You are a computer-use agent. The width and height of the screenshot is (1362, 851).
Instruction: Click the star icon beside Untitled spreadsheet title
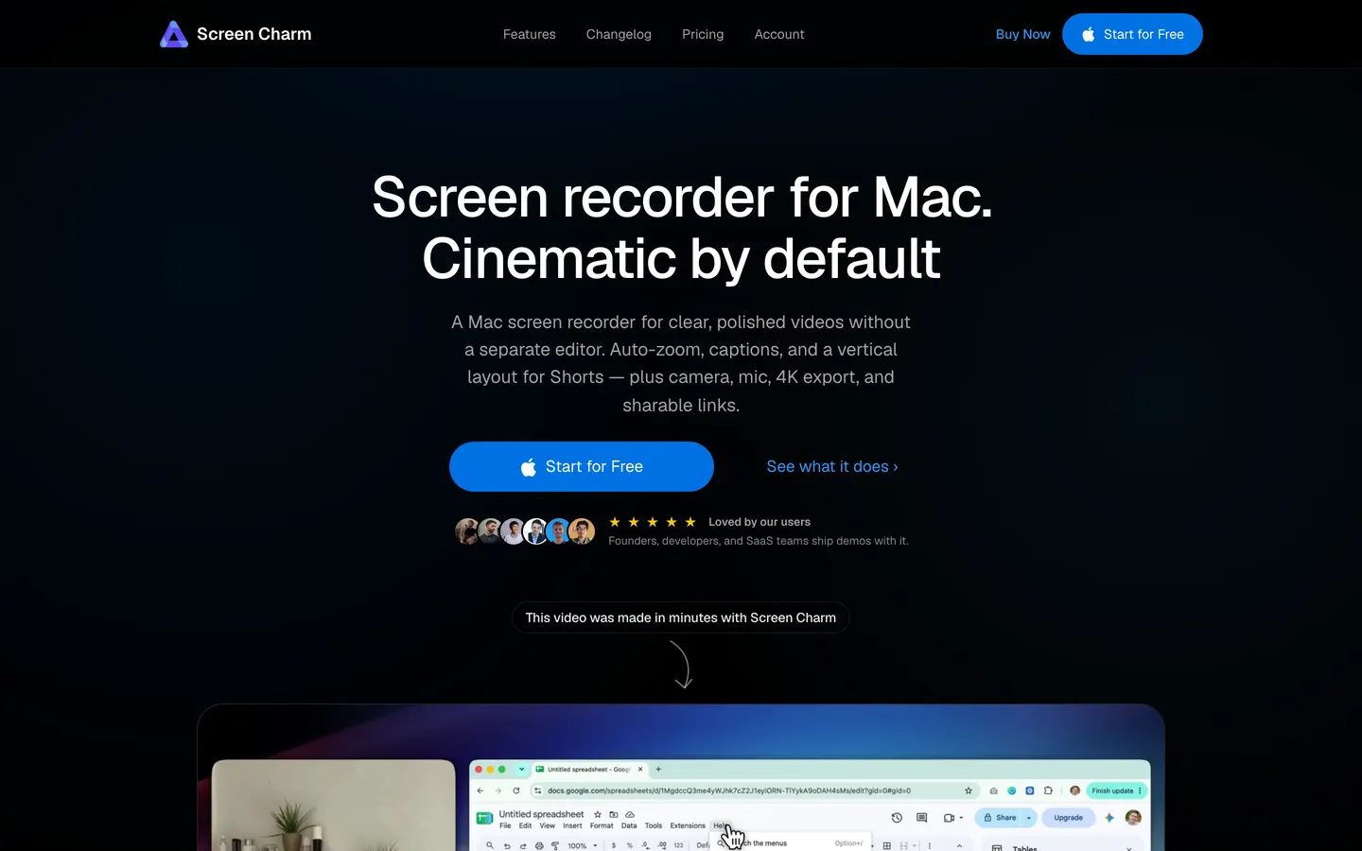(598, 814)
